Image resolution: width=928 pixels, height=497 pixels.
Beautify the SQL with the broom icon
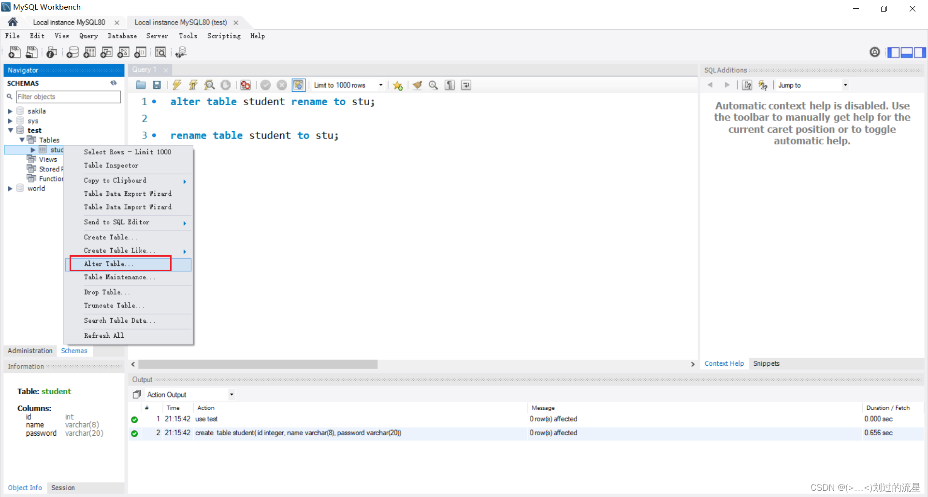click(x=417, y=85)
